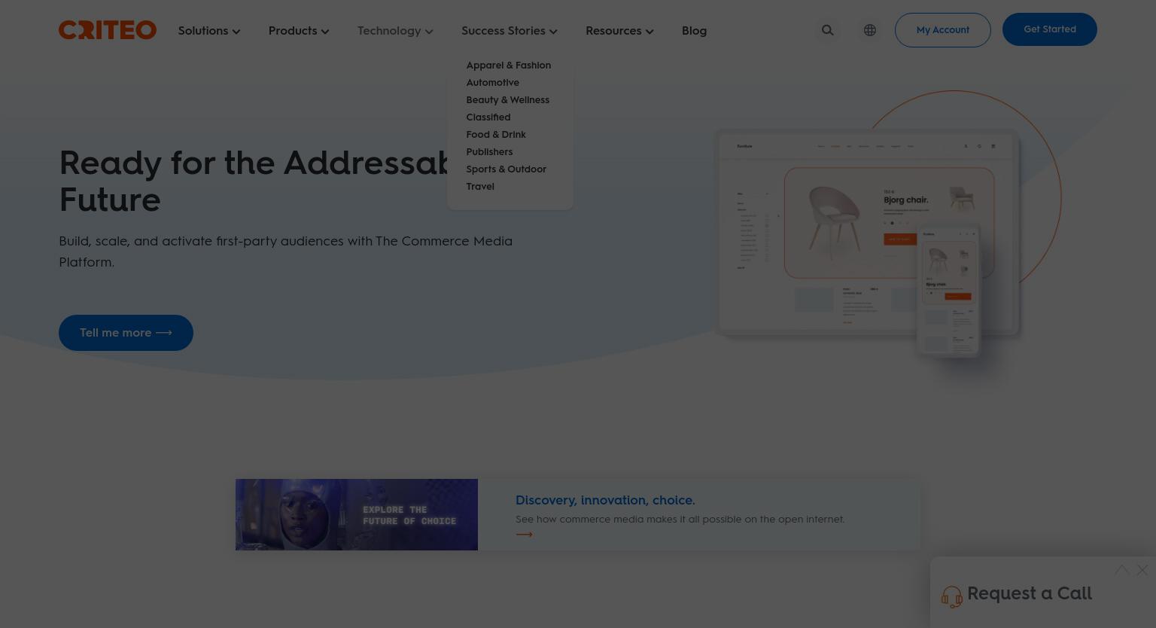
Task: Pick Classified from the dropdown list
Action: (x=488, y=117)
